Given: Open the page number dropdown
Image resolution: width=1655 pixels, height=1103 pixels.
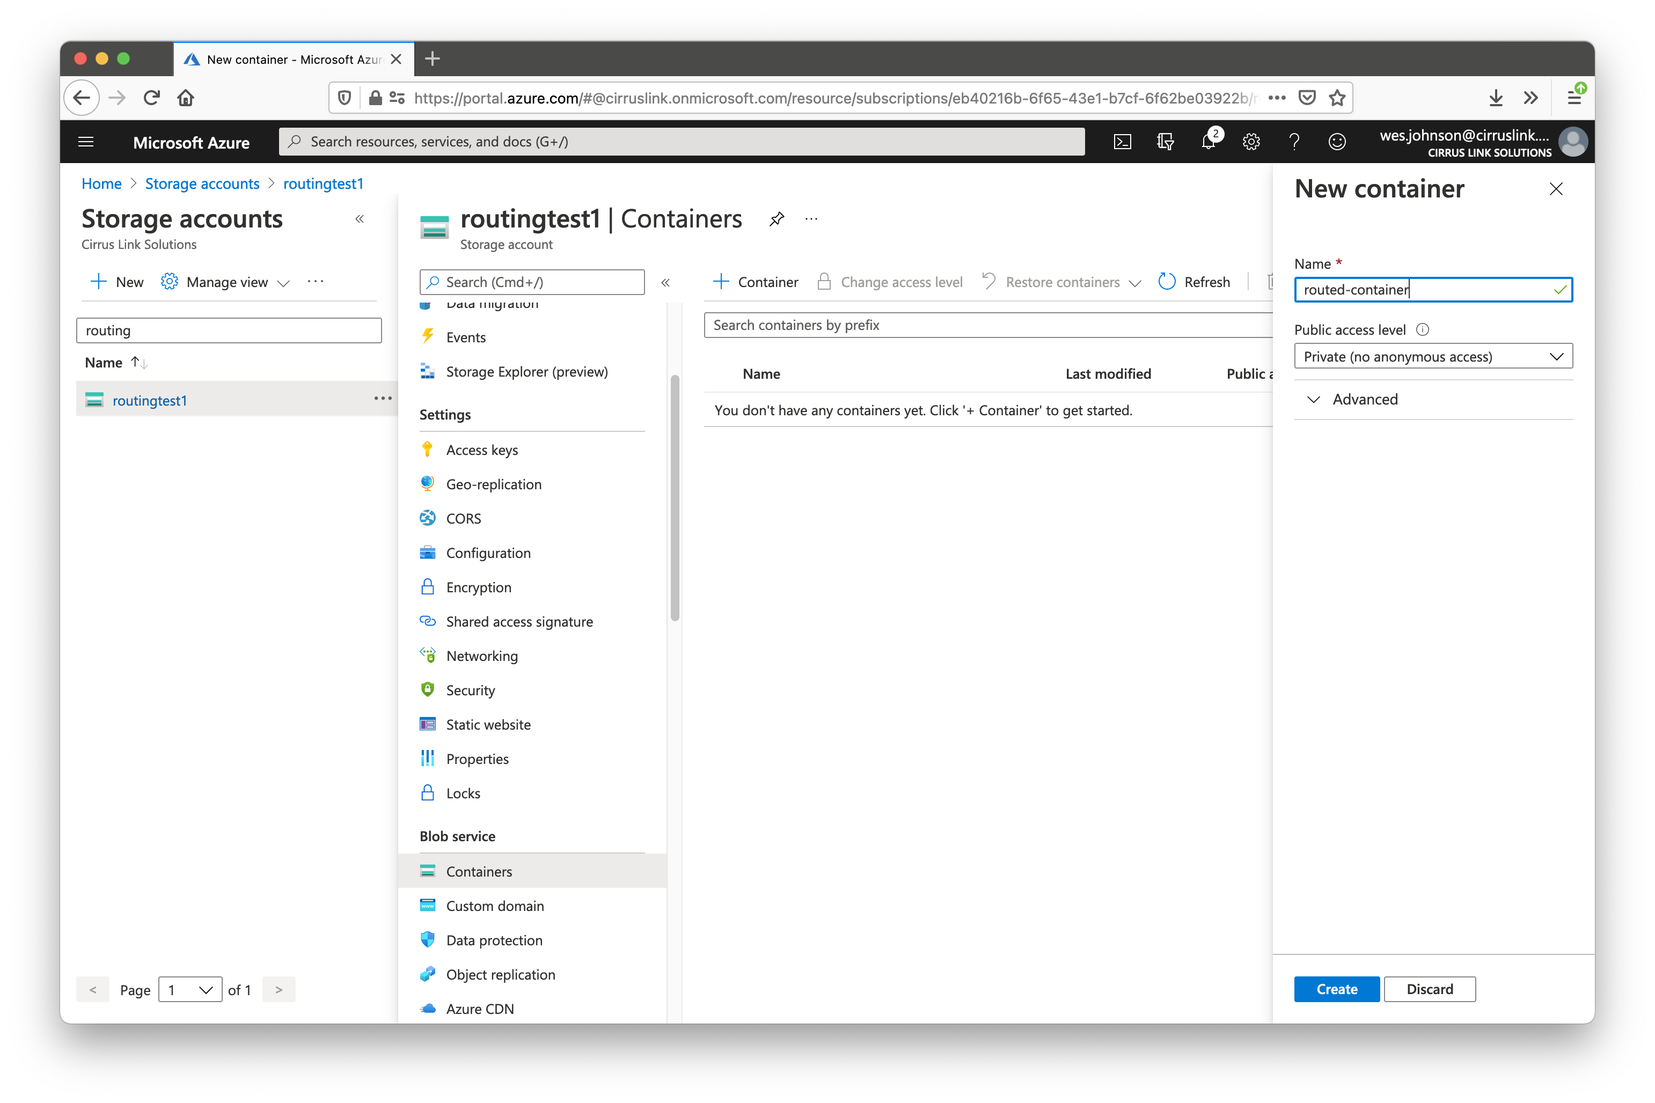Looking at the screenshot, I should tap(190, 990).
